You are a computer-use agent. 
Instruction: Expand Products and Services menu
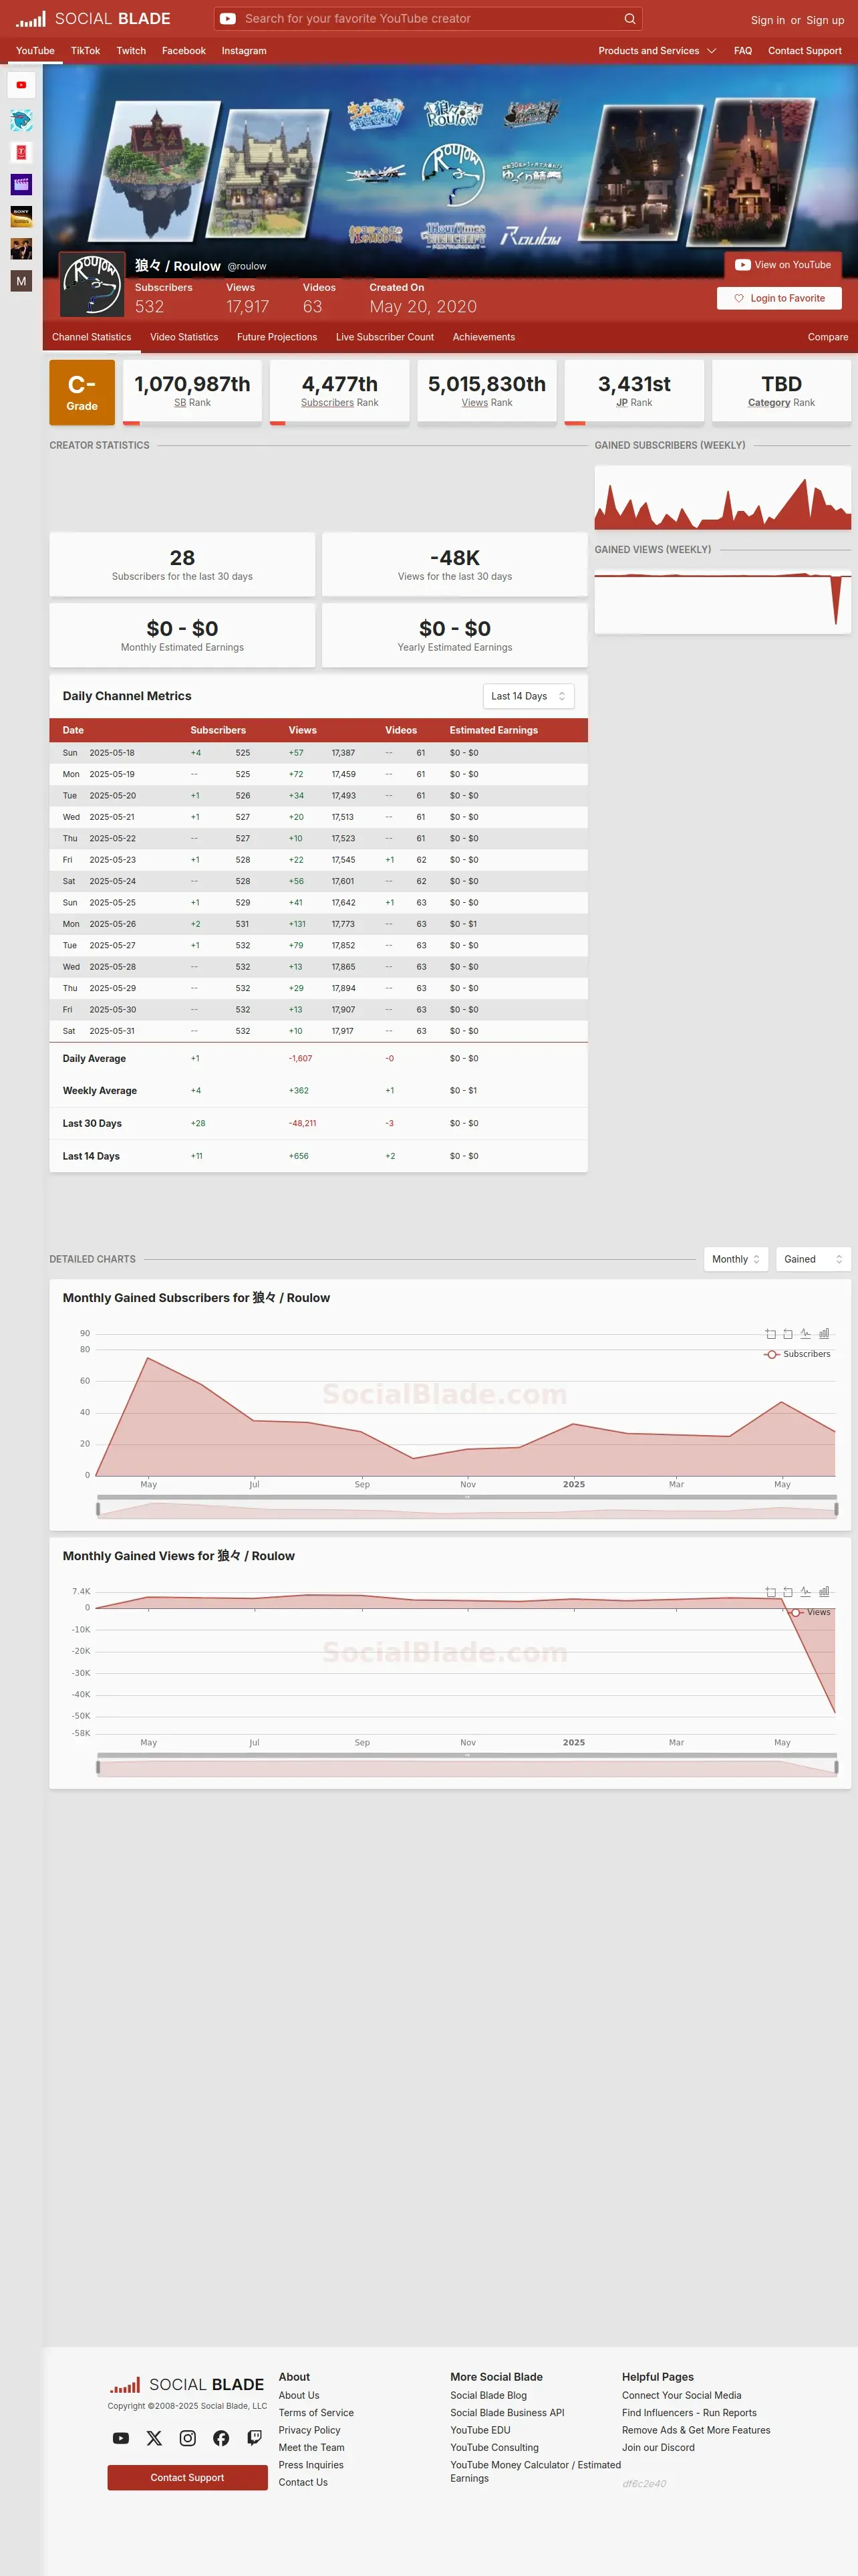[x=656, y=50]
